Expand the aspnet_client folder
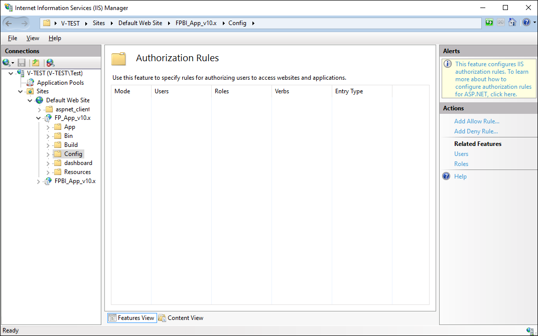This screenshot has height=336, width=538. click(39, 109)
